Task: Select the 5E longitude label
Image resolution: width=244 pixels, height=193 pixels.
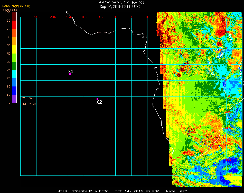Action: click(x=133, y=17)
